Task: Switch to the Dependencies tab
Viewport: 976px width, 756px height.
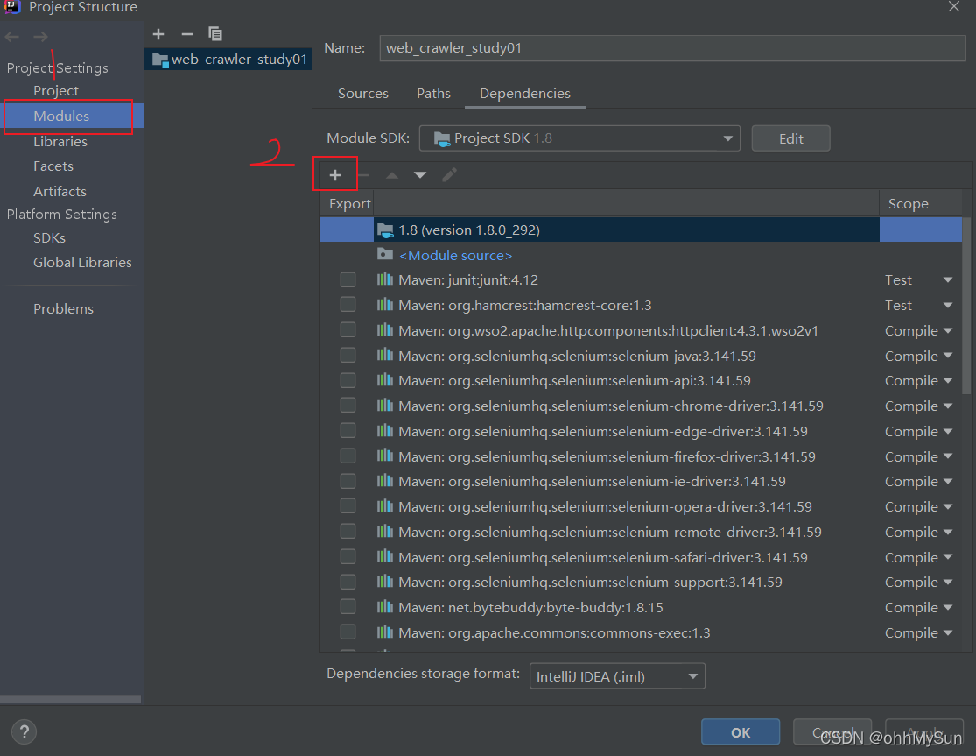Action: click(x=524, y=94)
